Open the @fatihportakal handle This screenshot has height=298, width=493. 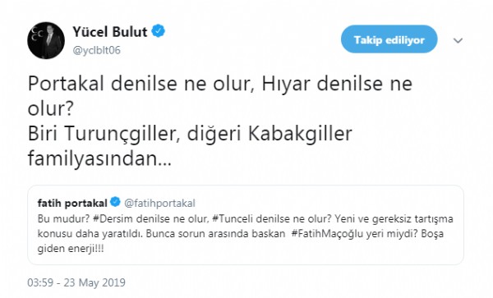159,203
